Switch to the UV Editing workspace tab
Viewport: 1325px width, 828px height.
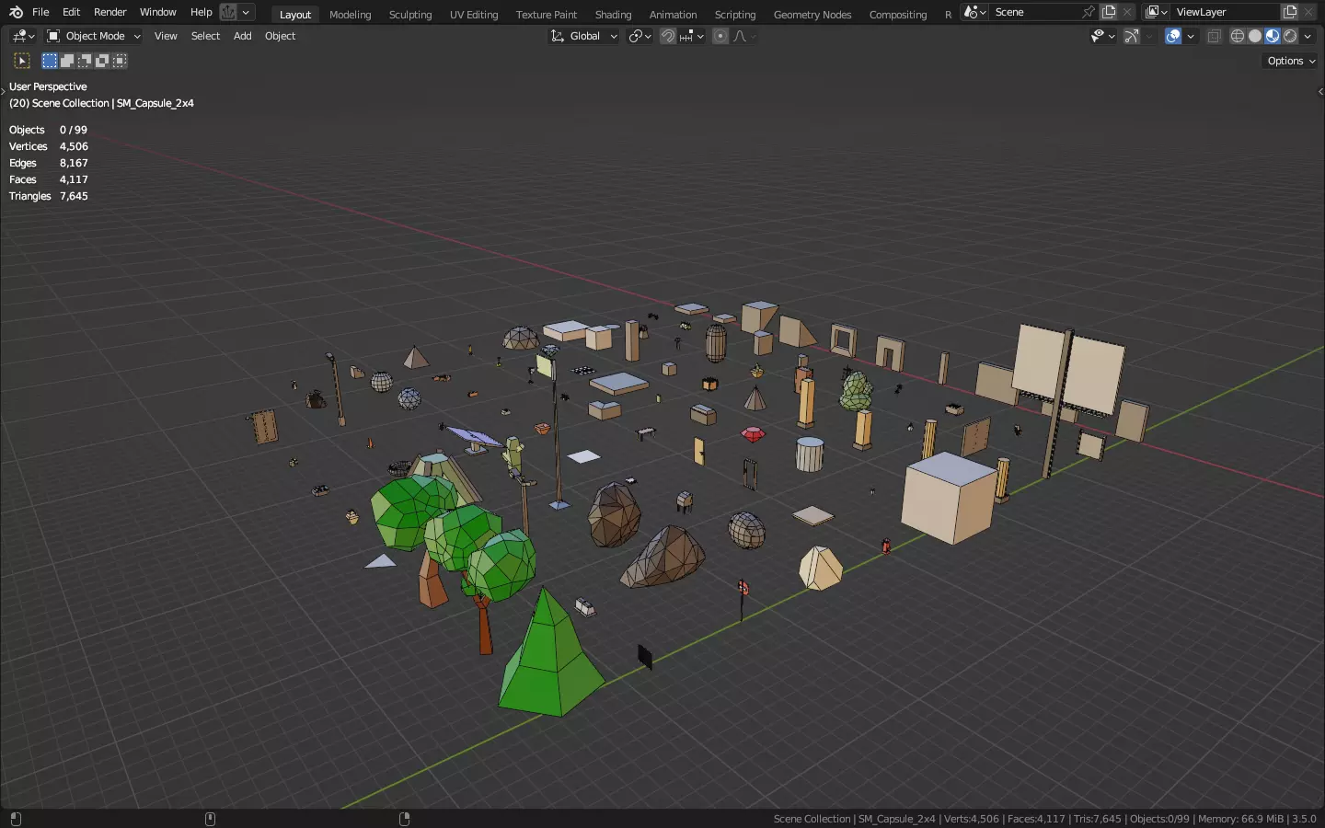click(x=473, y=15)
